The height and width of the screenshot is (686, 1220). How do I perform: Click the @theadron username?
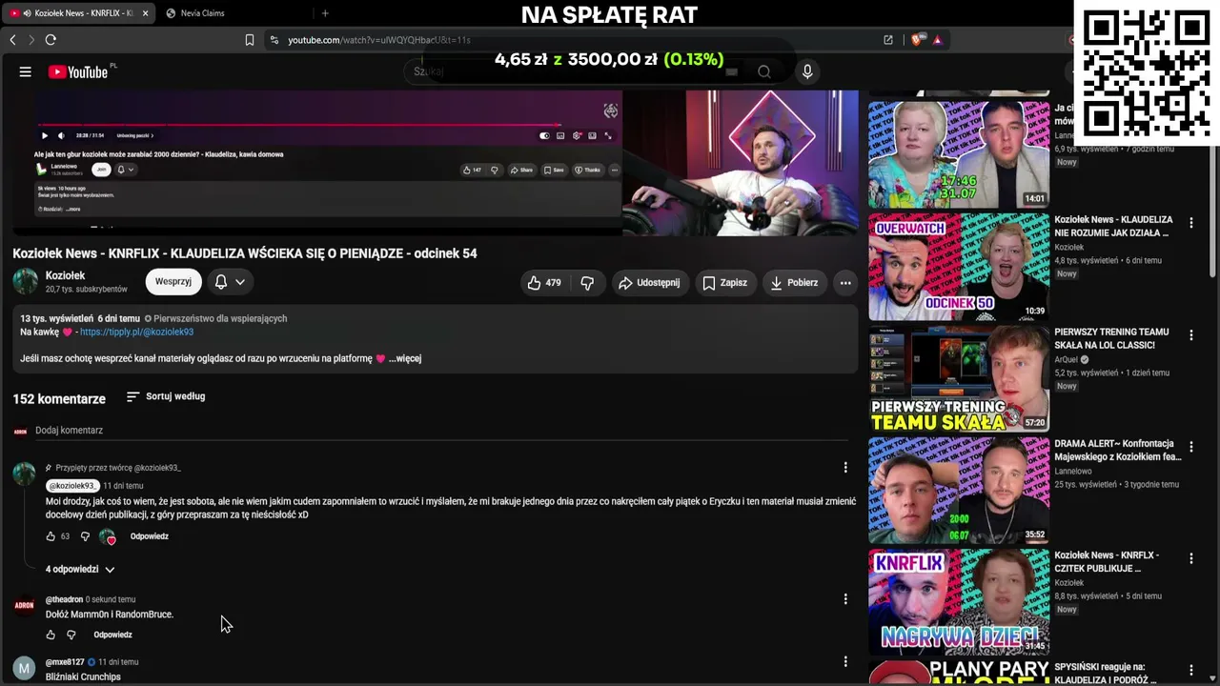pos(64,599)
